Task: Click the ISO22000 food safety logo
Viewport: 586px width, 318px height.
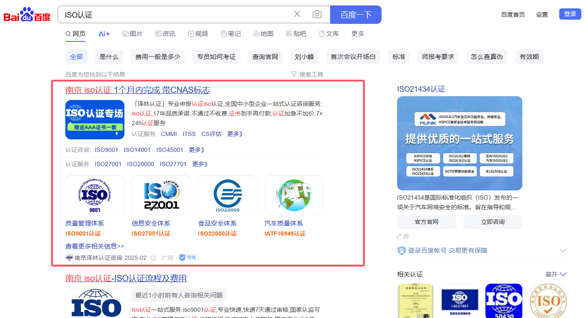Action: click(x=227, y=195)
